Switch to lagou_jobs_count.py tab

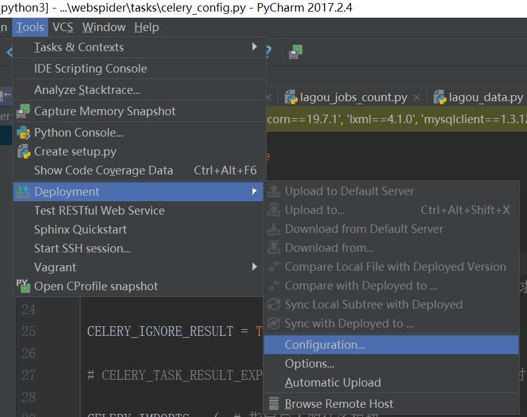353,98
